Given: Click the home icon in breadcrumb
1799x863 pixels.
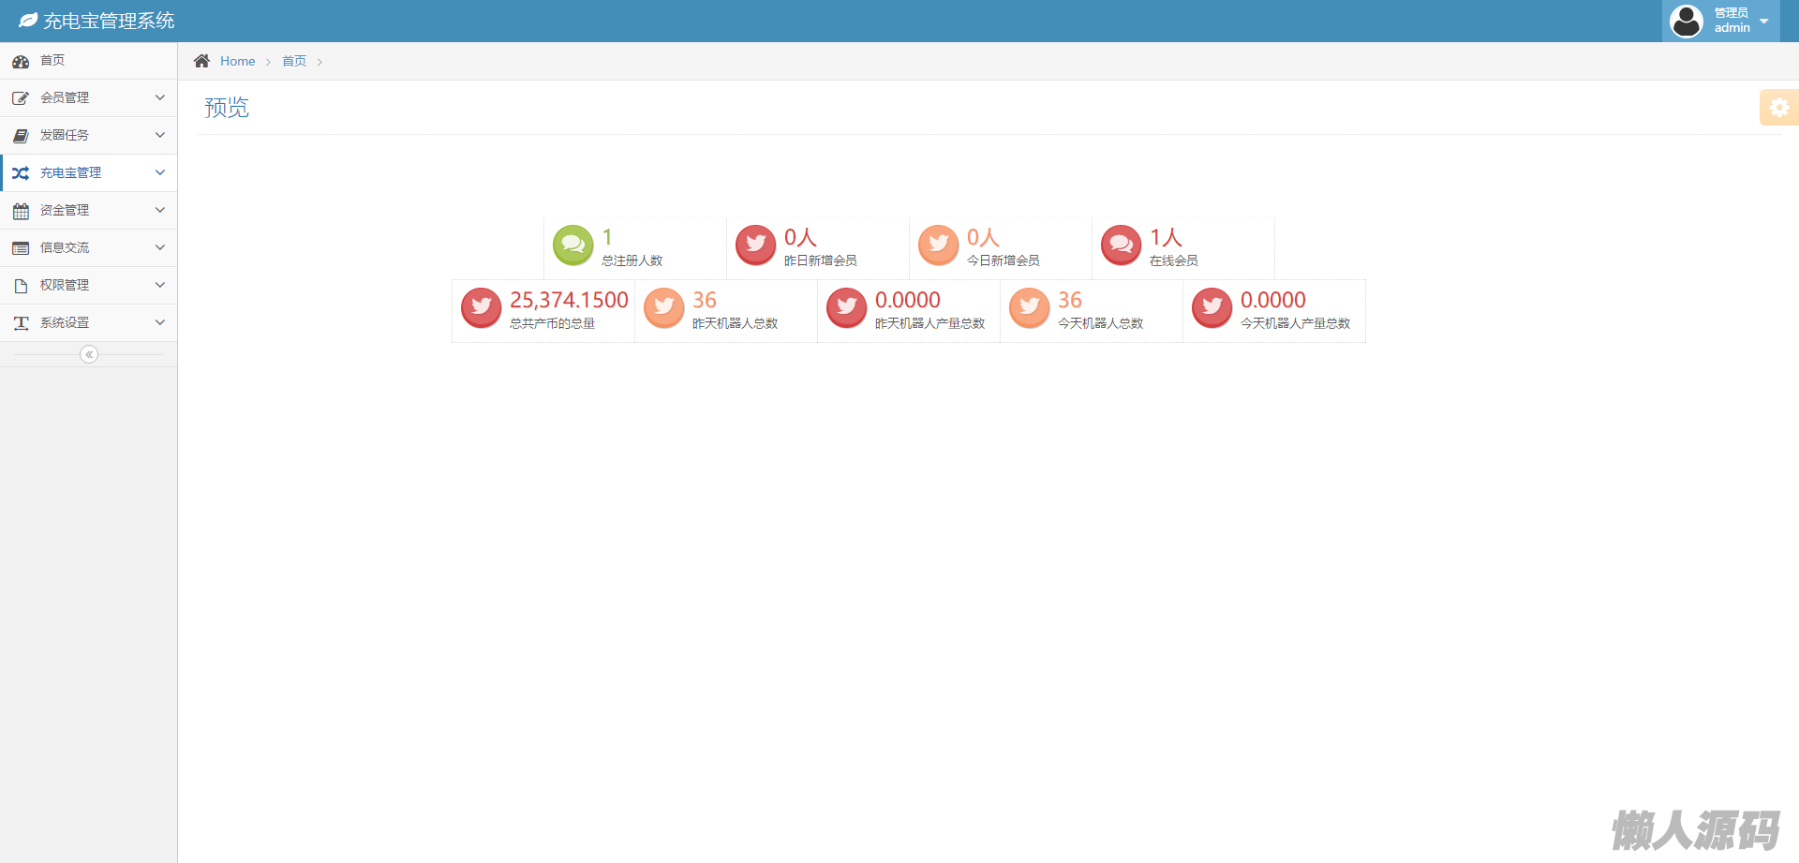Looking at the screenshot, I should [201, 61].
